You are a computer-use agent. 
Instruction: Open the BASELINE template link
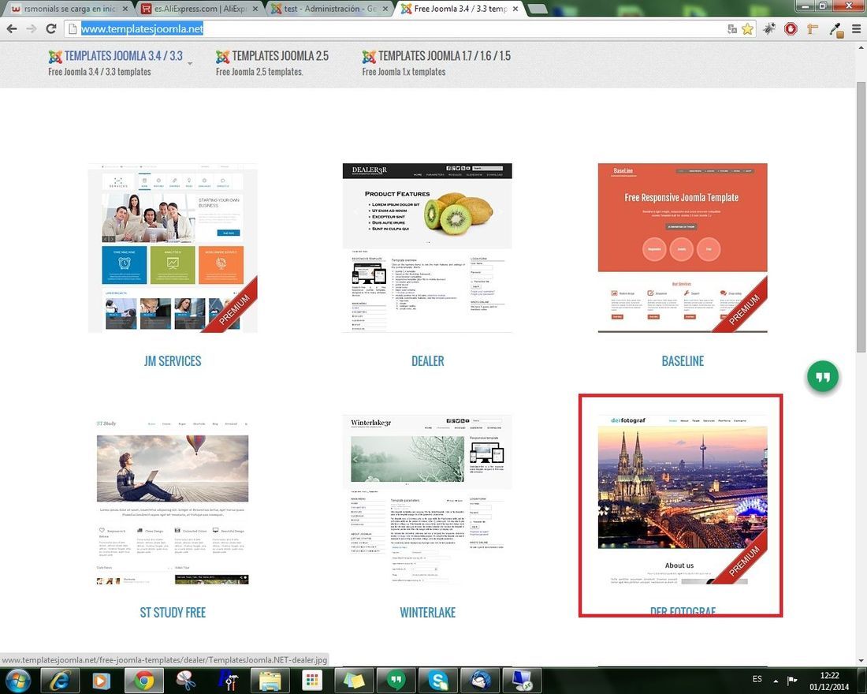683,361
